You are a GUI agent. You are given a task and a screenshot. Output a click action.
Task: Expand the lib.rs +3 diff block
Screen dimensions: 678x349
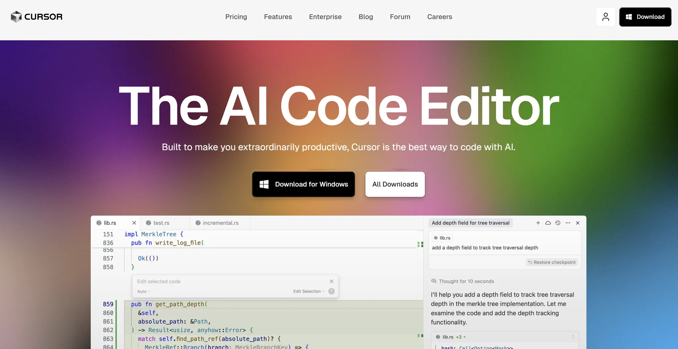pyautogui.click(x=573, y=337)
